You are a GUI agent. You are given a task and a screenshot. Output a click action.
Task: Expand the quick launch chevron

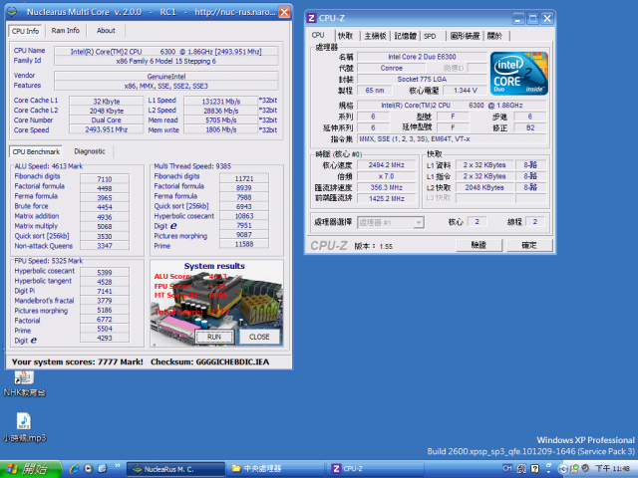(x=118, y=466)
